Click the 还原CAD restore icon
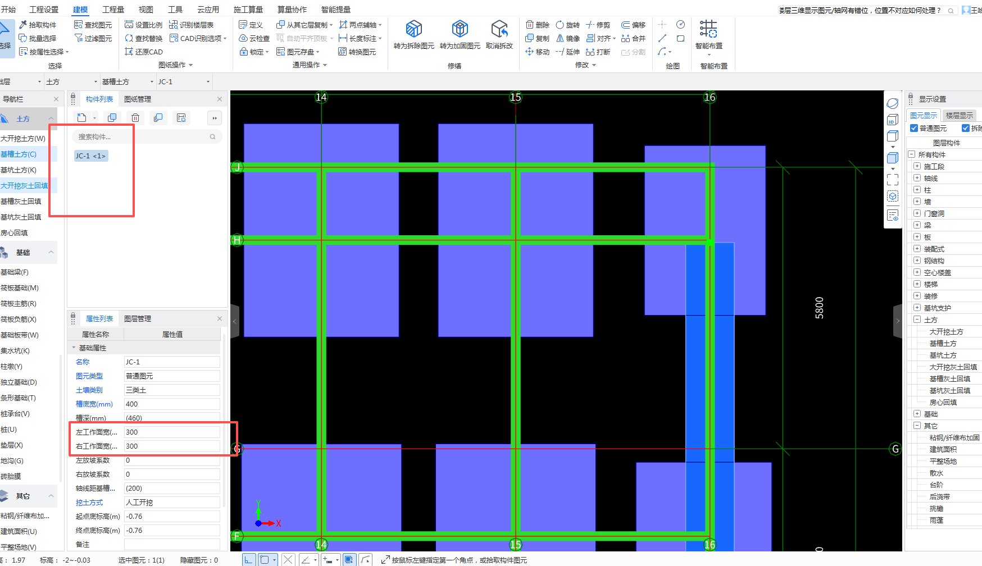 [x=129, y=52]
